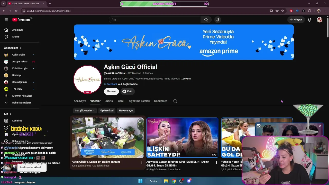Add the Bölüm Tanıtım video to queue
Screen dimensions: 329x185
[x=140, y=127]
